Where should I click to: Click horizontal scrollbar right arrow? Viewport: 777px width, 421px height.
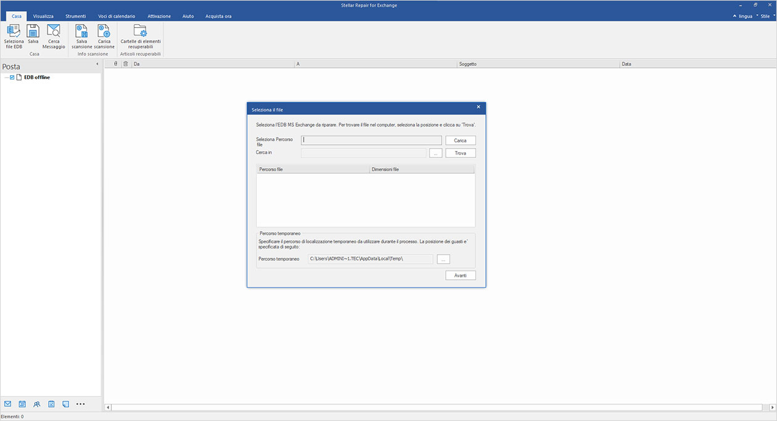click(773, 407)
